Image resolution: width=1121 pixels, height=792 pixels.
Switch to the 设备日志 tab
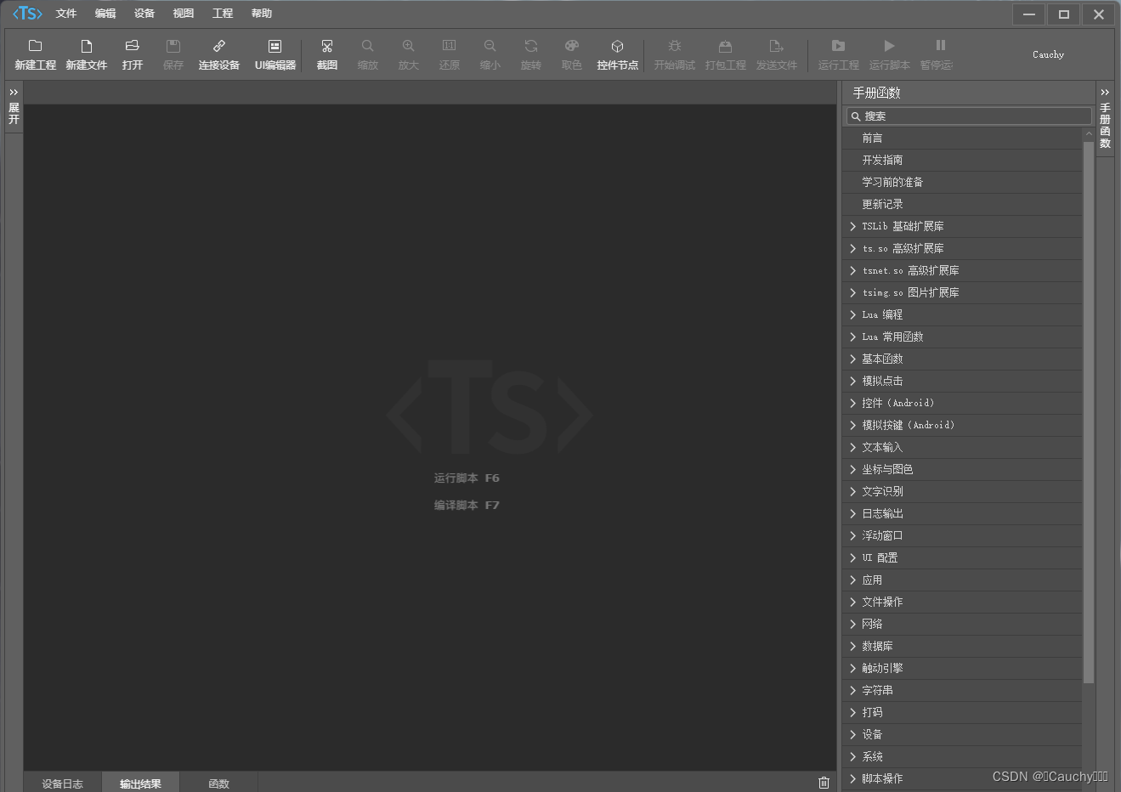[62, 784]
